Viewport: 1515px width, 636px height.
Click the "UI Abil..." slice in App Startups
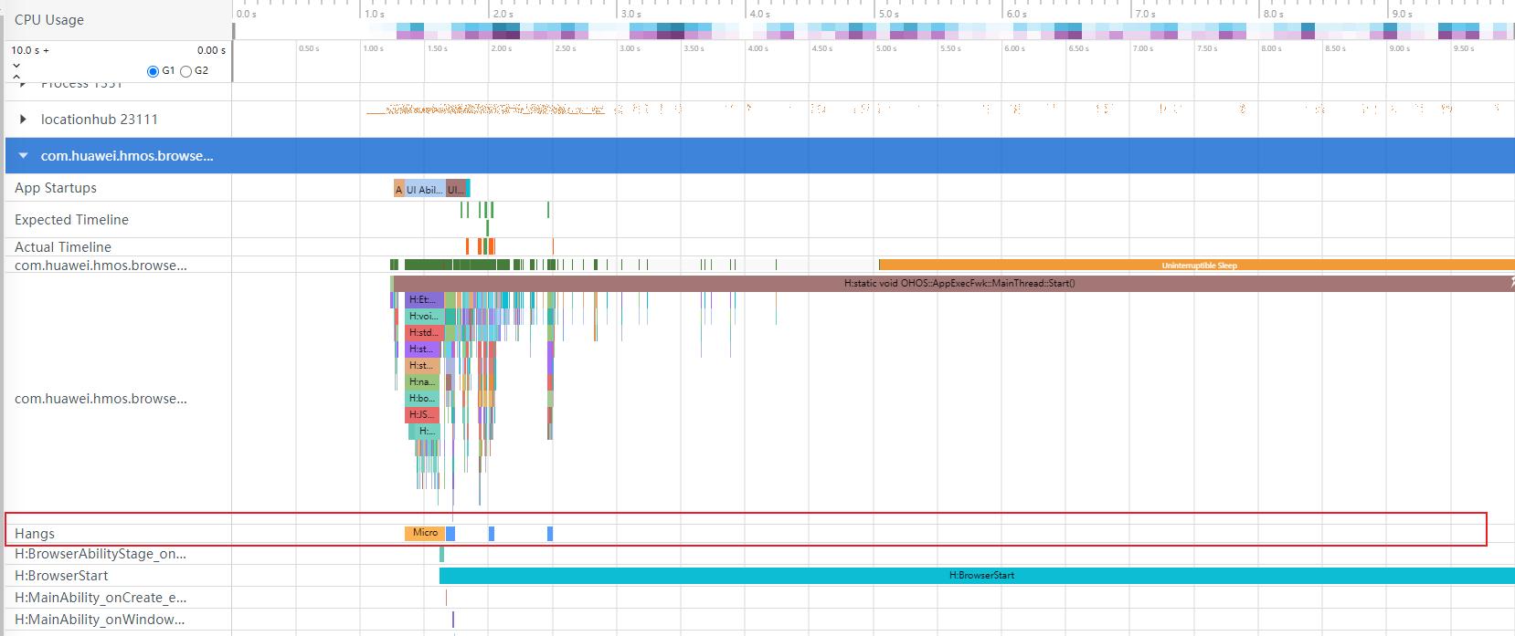coord(424,189)
